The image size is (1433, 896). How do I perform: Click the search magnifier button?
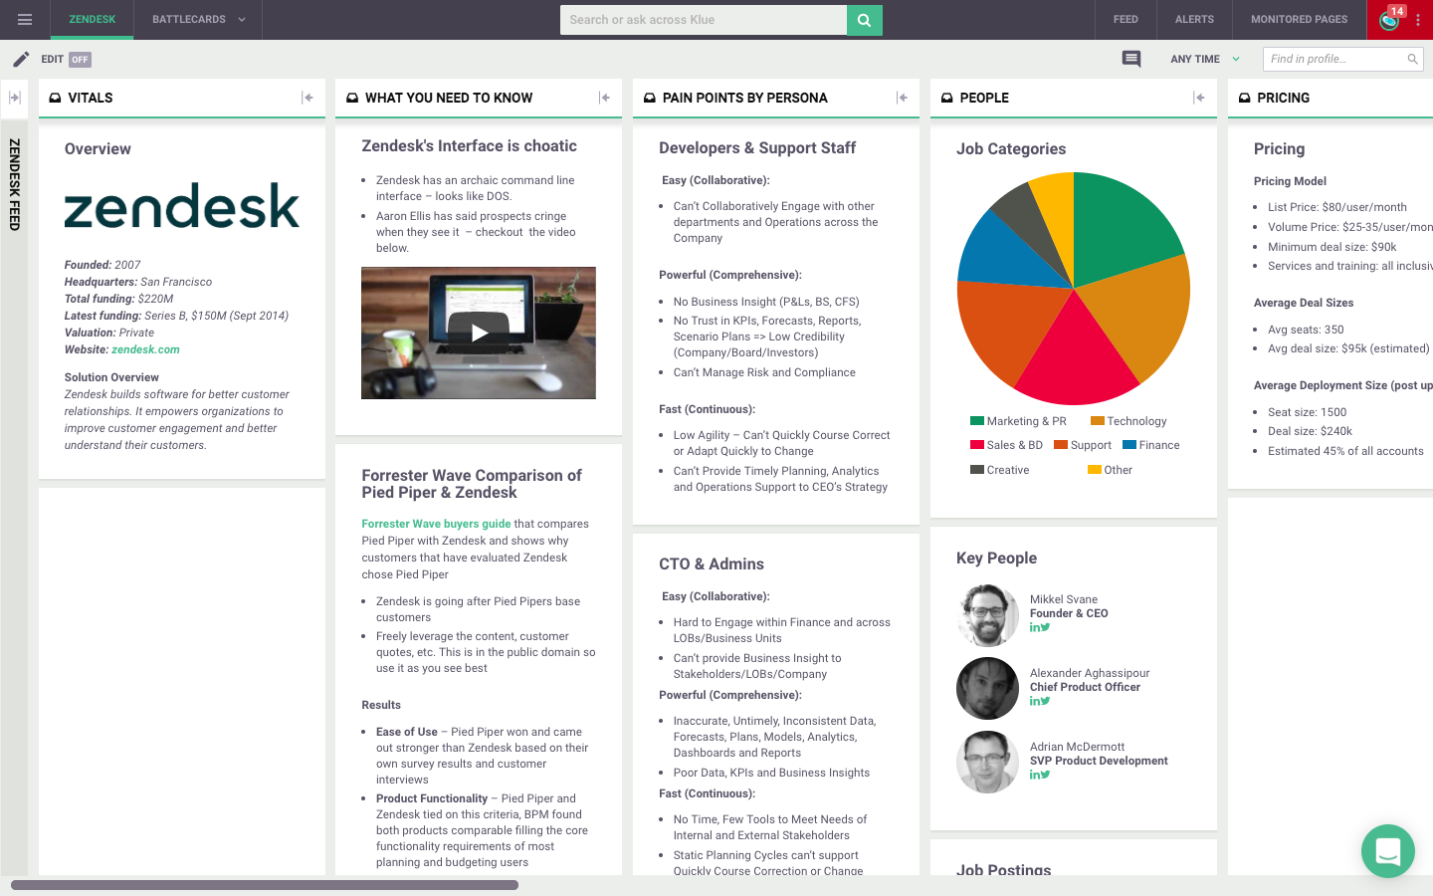[864, 20]
